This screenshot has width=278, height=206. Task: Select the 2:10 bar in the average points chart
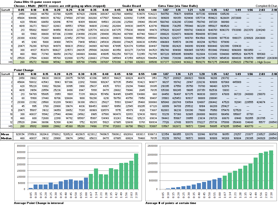(x=271, y=170)
